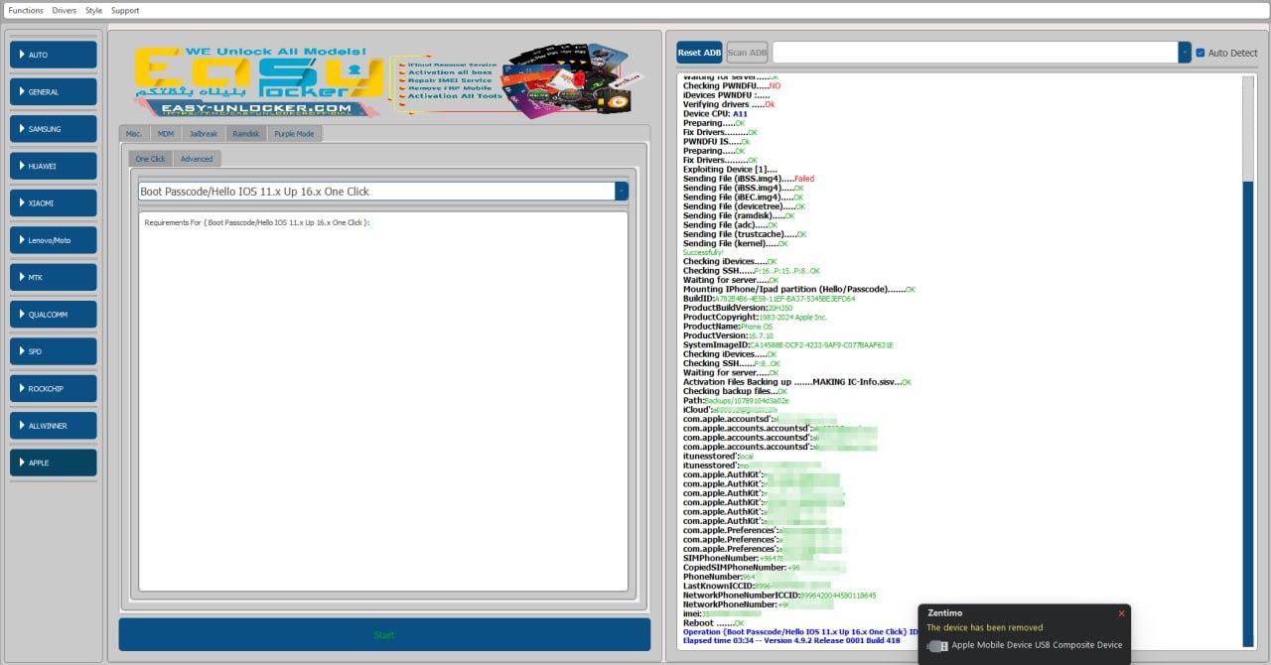The image size is (1271, 665).
Task: Click the 'Device CPU: A11' log line
Action: click(715, 113)
